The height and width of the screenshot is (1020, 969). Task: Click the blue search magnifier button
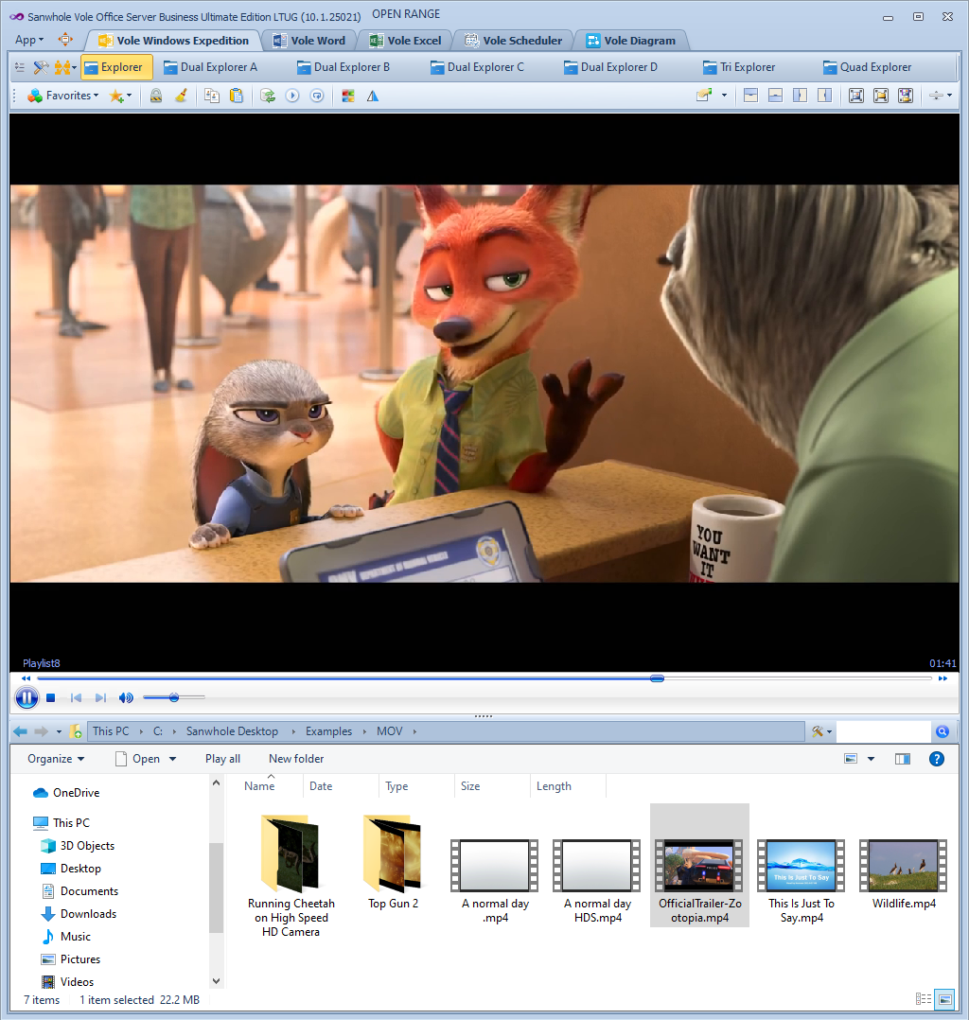(943, 731)
